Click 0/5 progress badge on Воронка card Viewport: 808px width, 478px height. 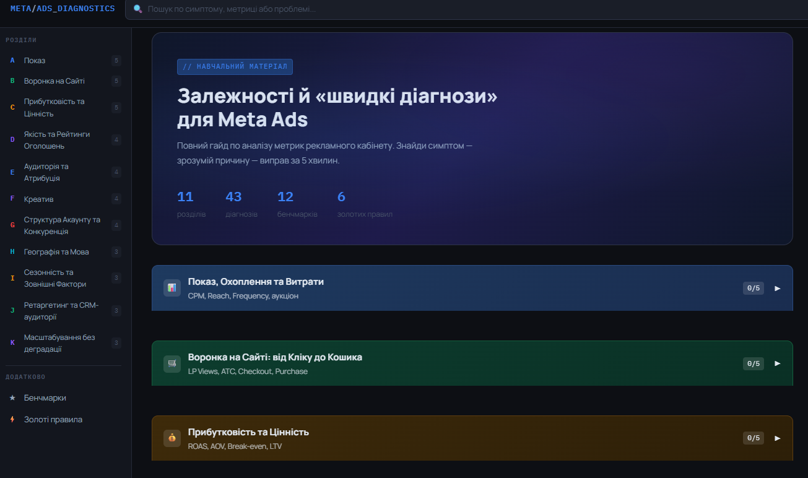point(754,363)
